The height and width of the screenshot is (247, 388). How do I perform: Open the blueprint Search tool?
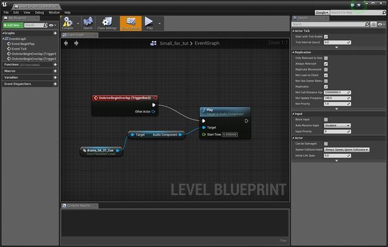click(x=88, y=23)
